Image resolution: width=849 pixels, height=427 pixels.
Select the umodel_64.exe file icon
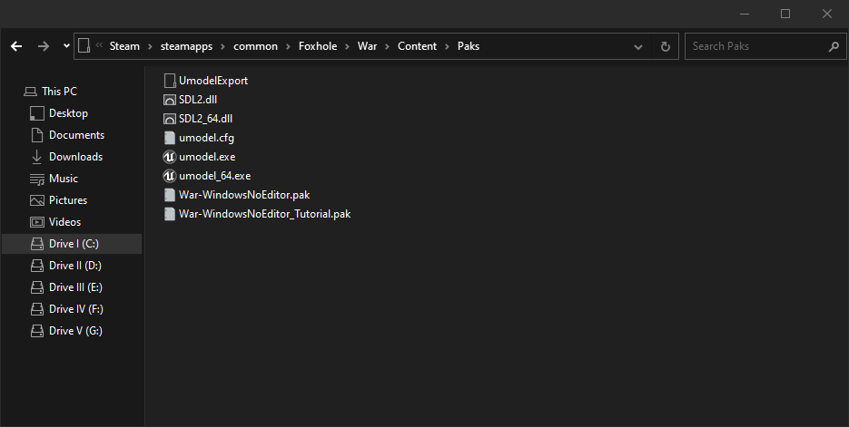click(x=169, y=176)
